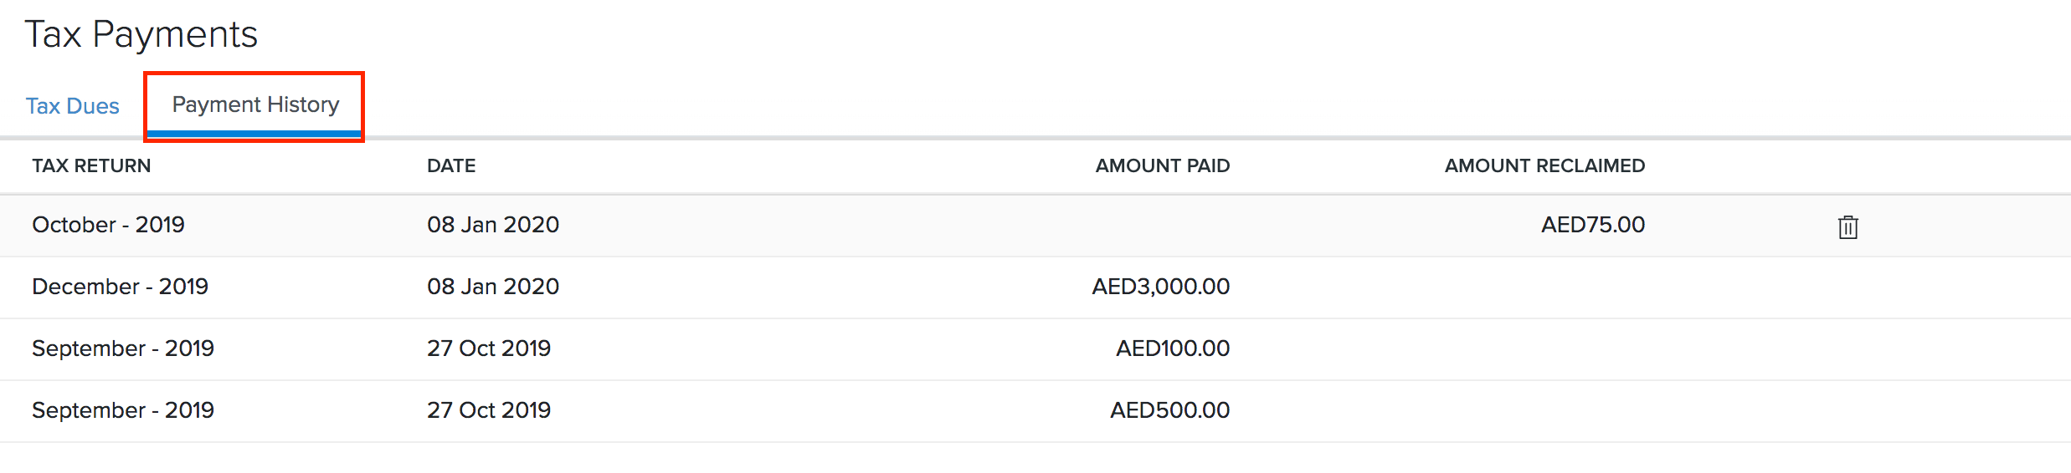Select September - 2019 entry with AED100.00 paid
Viewport: 2071px width, 473px height.
(123, 348)
